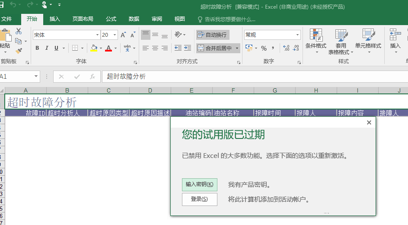Open 条件格式 conditional formatting
This screenshot has width=408, height=225.
pyautogui.click(x=316, y=41)
